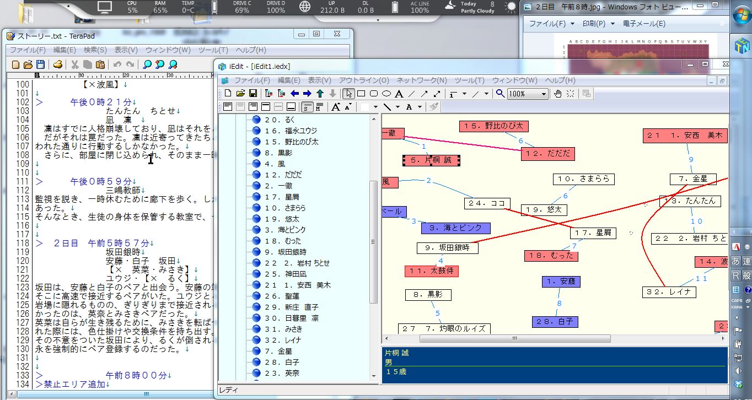Click the save floppy icon in iEdit

click(x=253, y=94)
